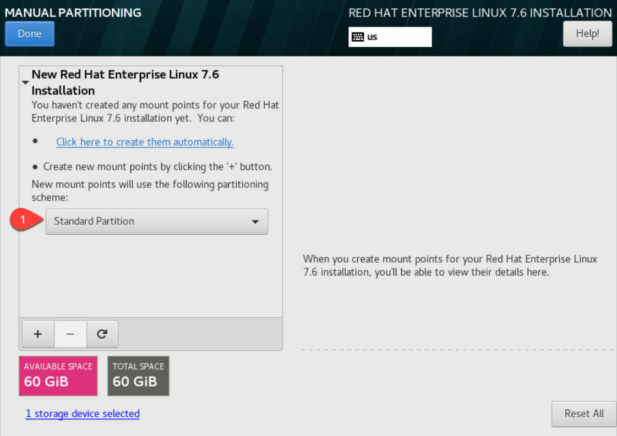Click the Available Space 60 GiB box
Viewport: 617px width, 436px height.
(x=58, y=376)
